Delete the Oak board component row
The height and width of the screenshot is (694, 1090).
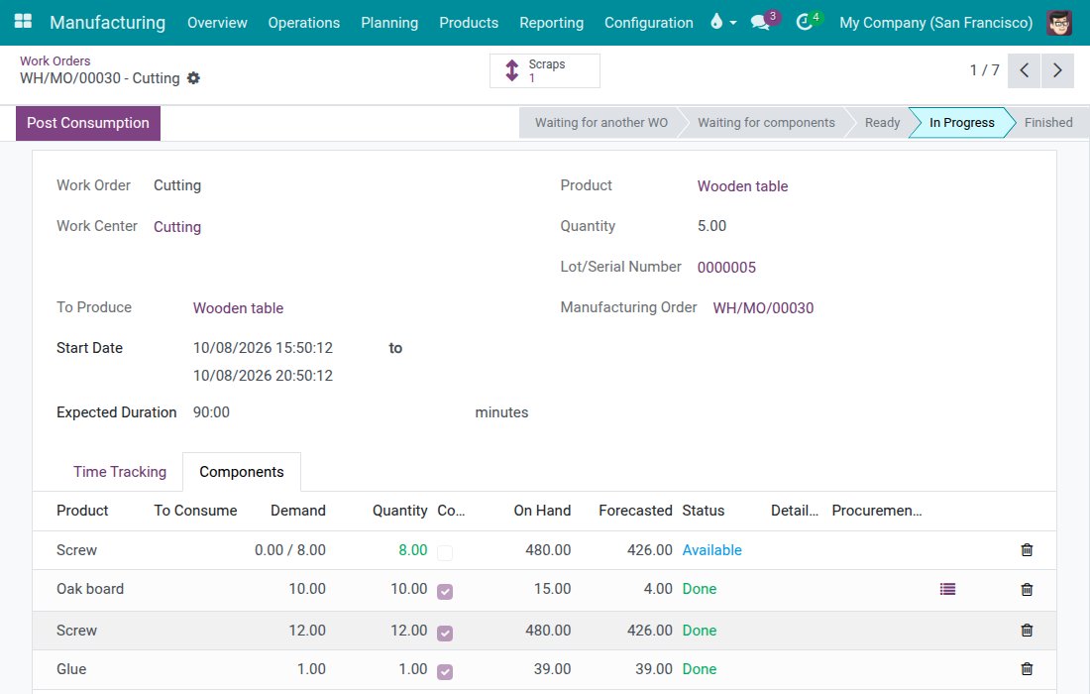(1027, 590)
